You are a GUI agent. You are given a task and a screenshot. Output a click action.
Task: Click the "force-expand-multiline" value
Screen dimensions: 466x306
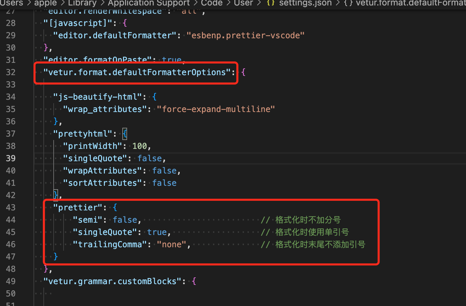tap(216, 109)
